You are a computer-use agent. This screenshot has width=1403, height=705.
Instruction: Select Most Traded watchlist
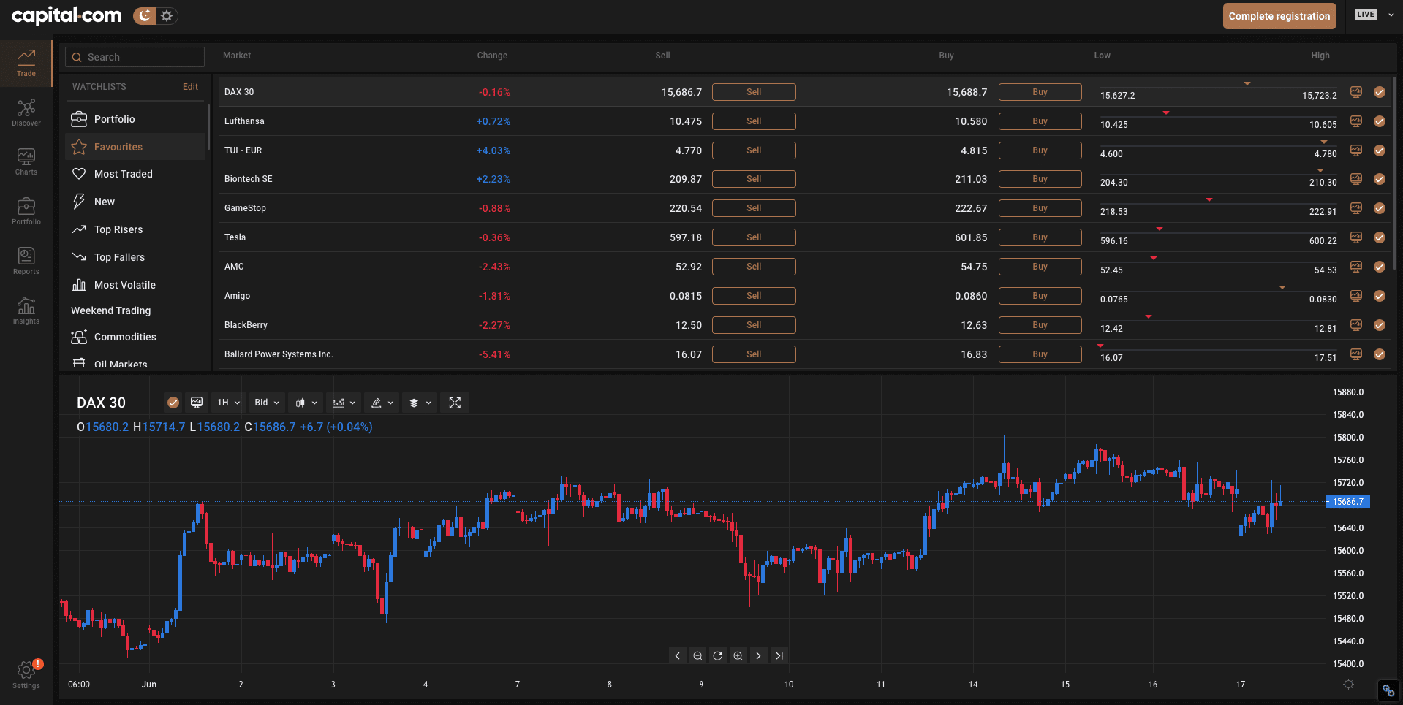click(135, 174)
